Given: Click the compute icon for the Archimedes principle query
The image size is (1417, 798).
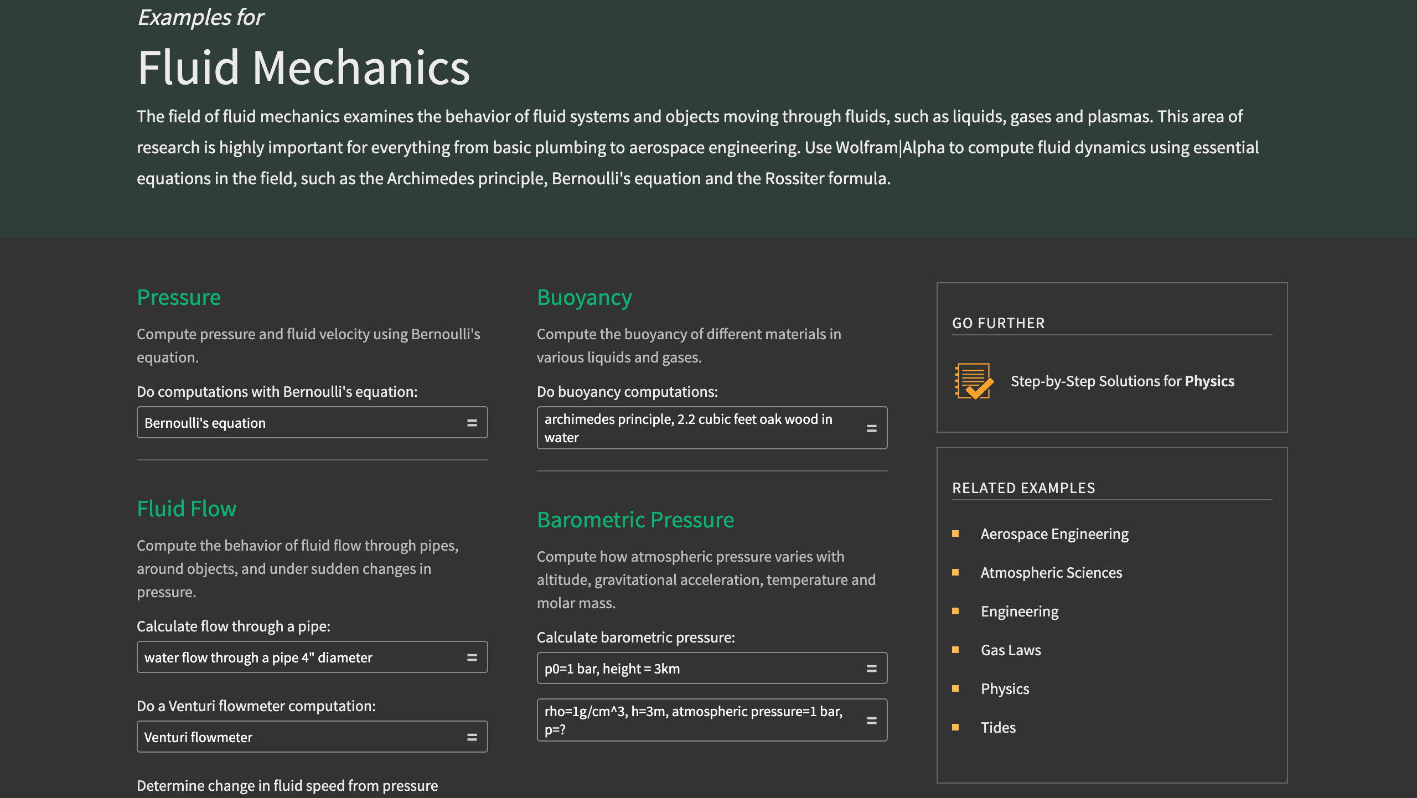Looking at the screenshot, I should (871, 428).
